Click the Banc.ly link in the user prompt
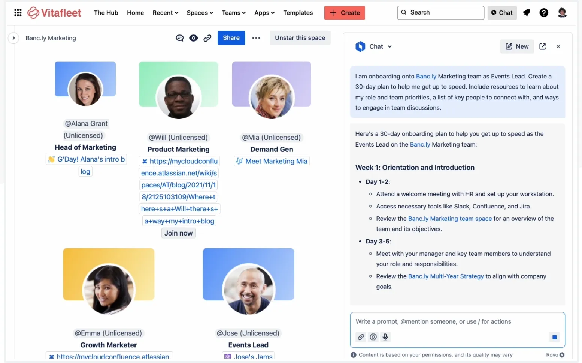This screenshot has height=363, width=582. coord(426,76)
